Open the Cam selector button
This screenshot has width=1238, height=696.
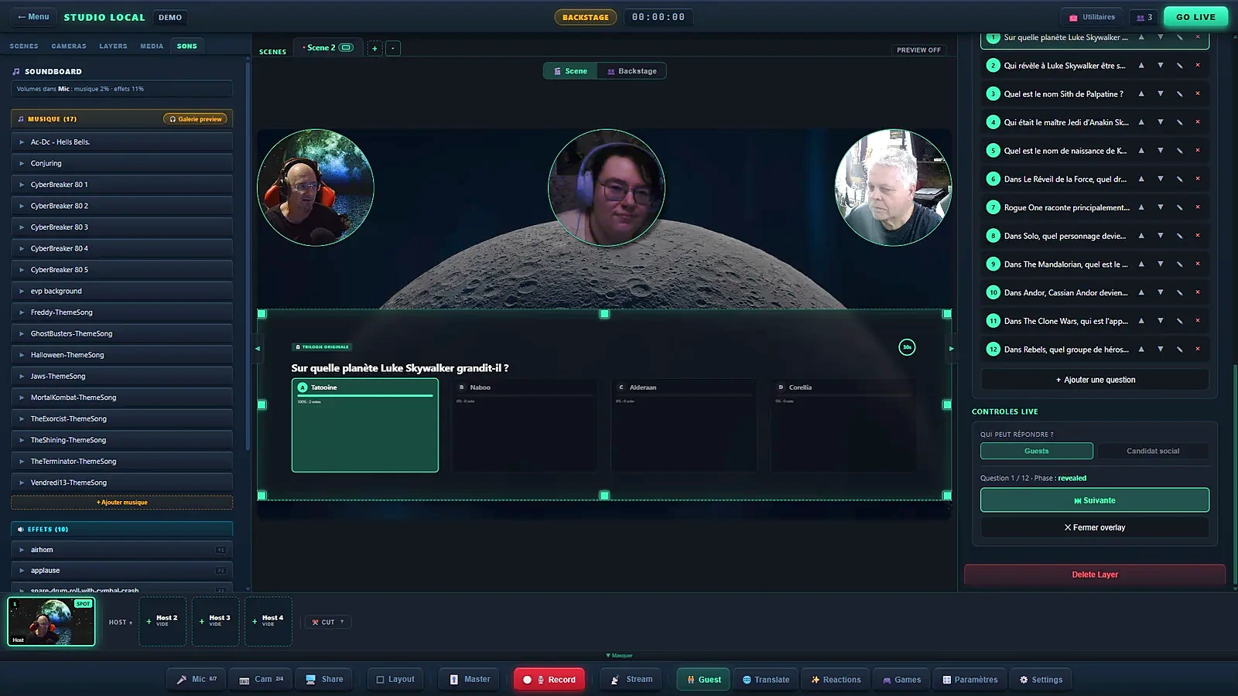261,679
